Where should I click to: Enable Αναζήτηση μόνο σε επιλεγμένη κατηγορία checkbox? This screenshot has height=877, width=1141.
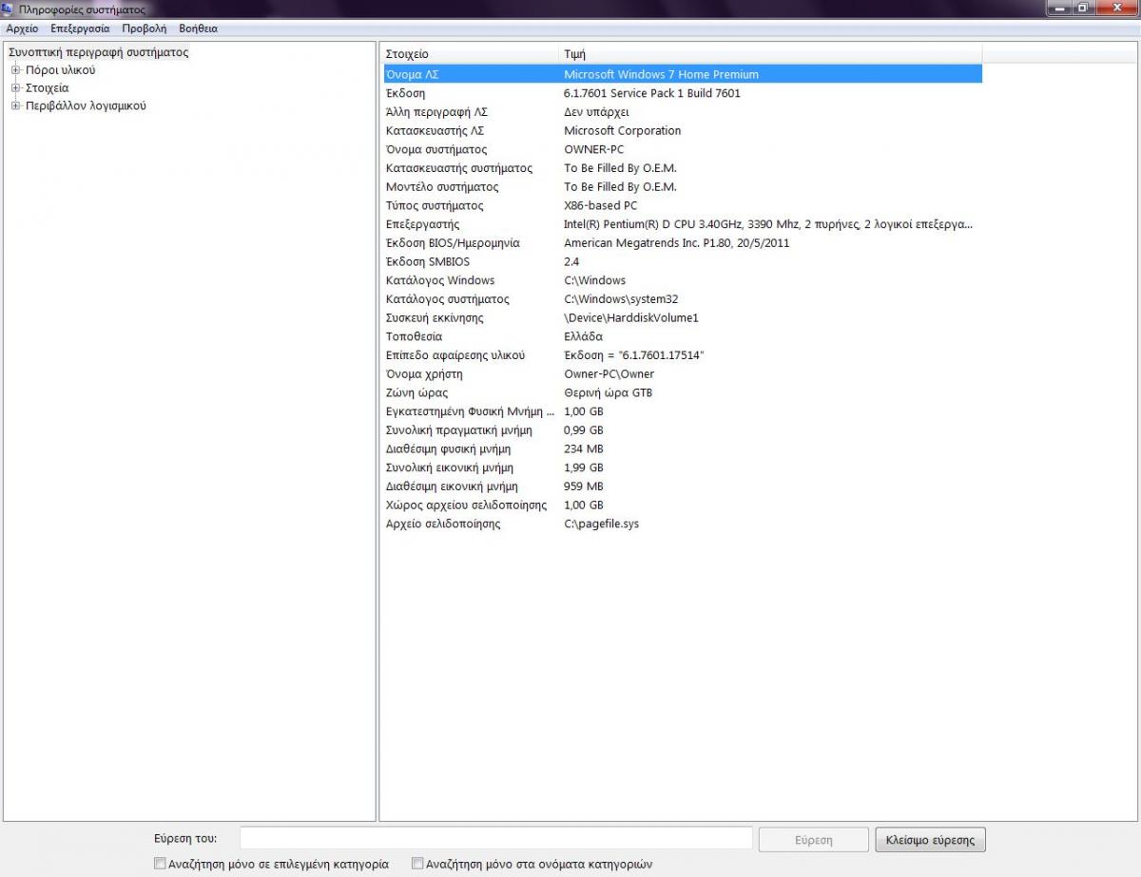tap(160, 865)
